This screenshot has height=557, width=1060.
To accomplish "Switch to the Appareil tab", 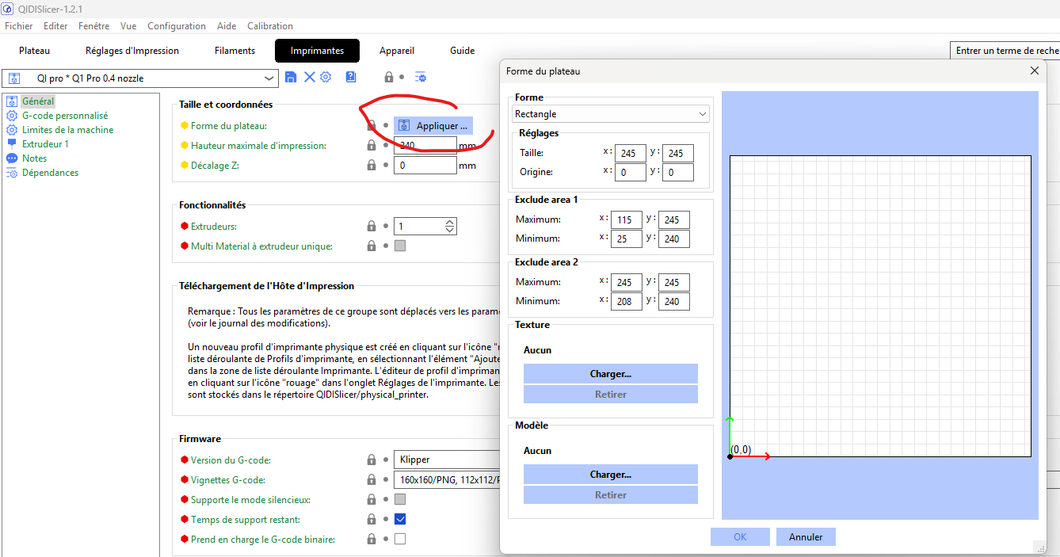I will click(x=397, y=51).
